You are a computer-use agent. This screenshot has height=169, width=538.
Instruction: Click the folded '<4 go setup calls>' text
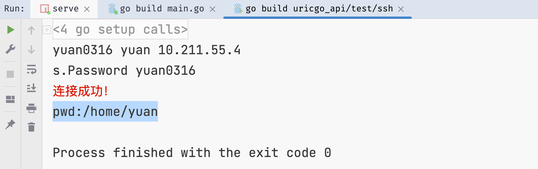(x=120, y=29)
